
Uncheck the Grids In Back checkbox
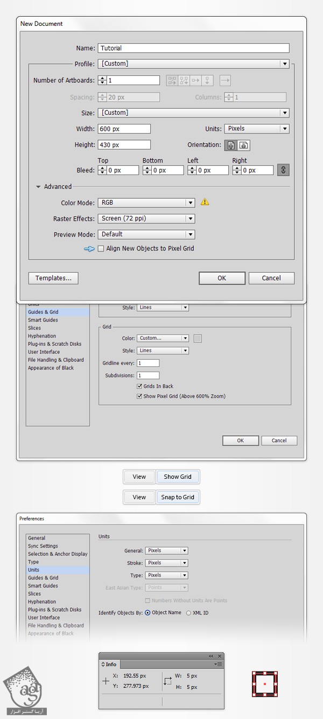(x=140, y=387)
